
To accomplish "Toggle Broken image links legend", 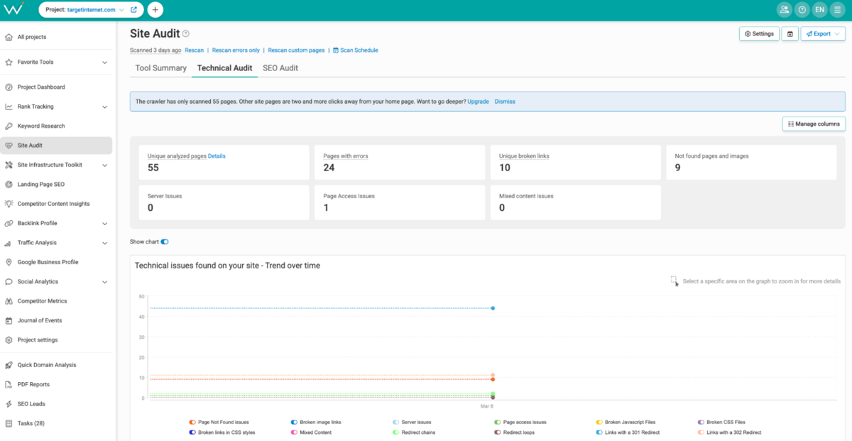I will (294, 423).
